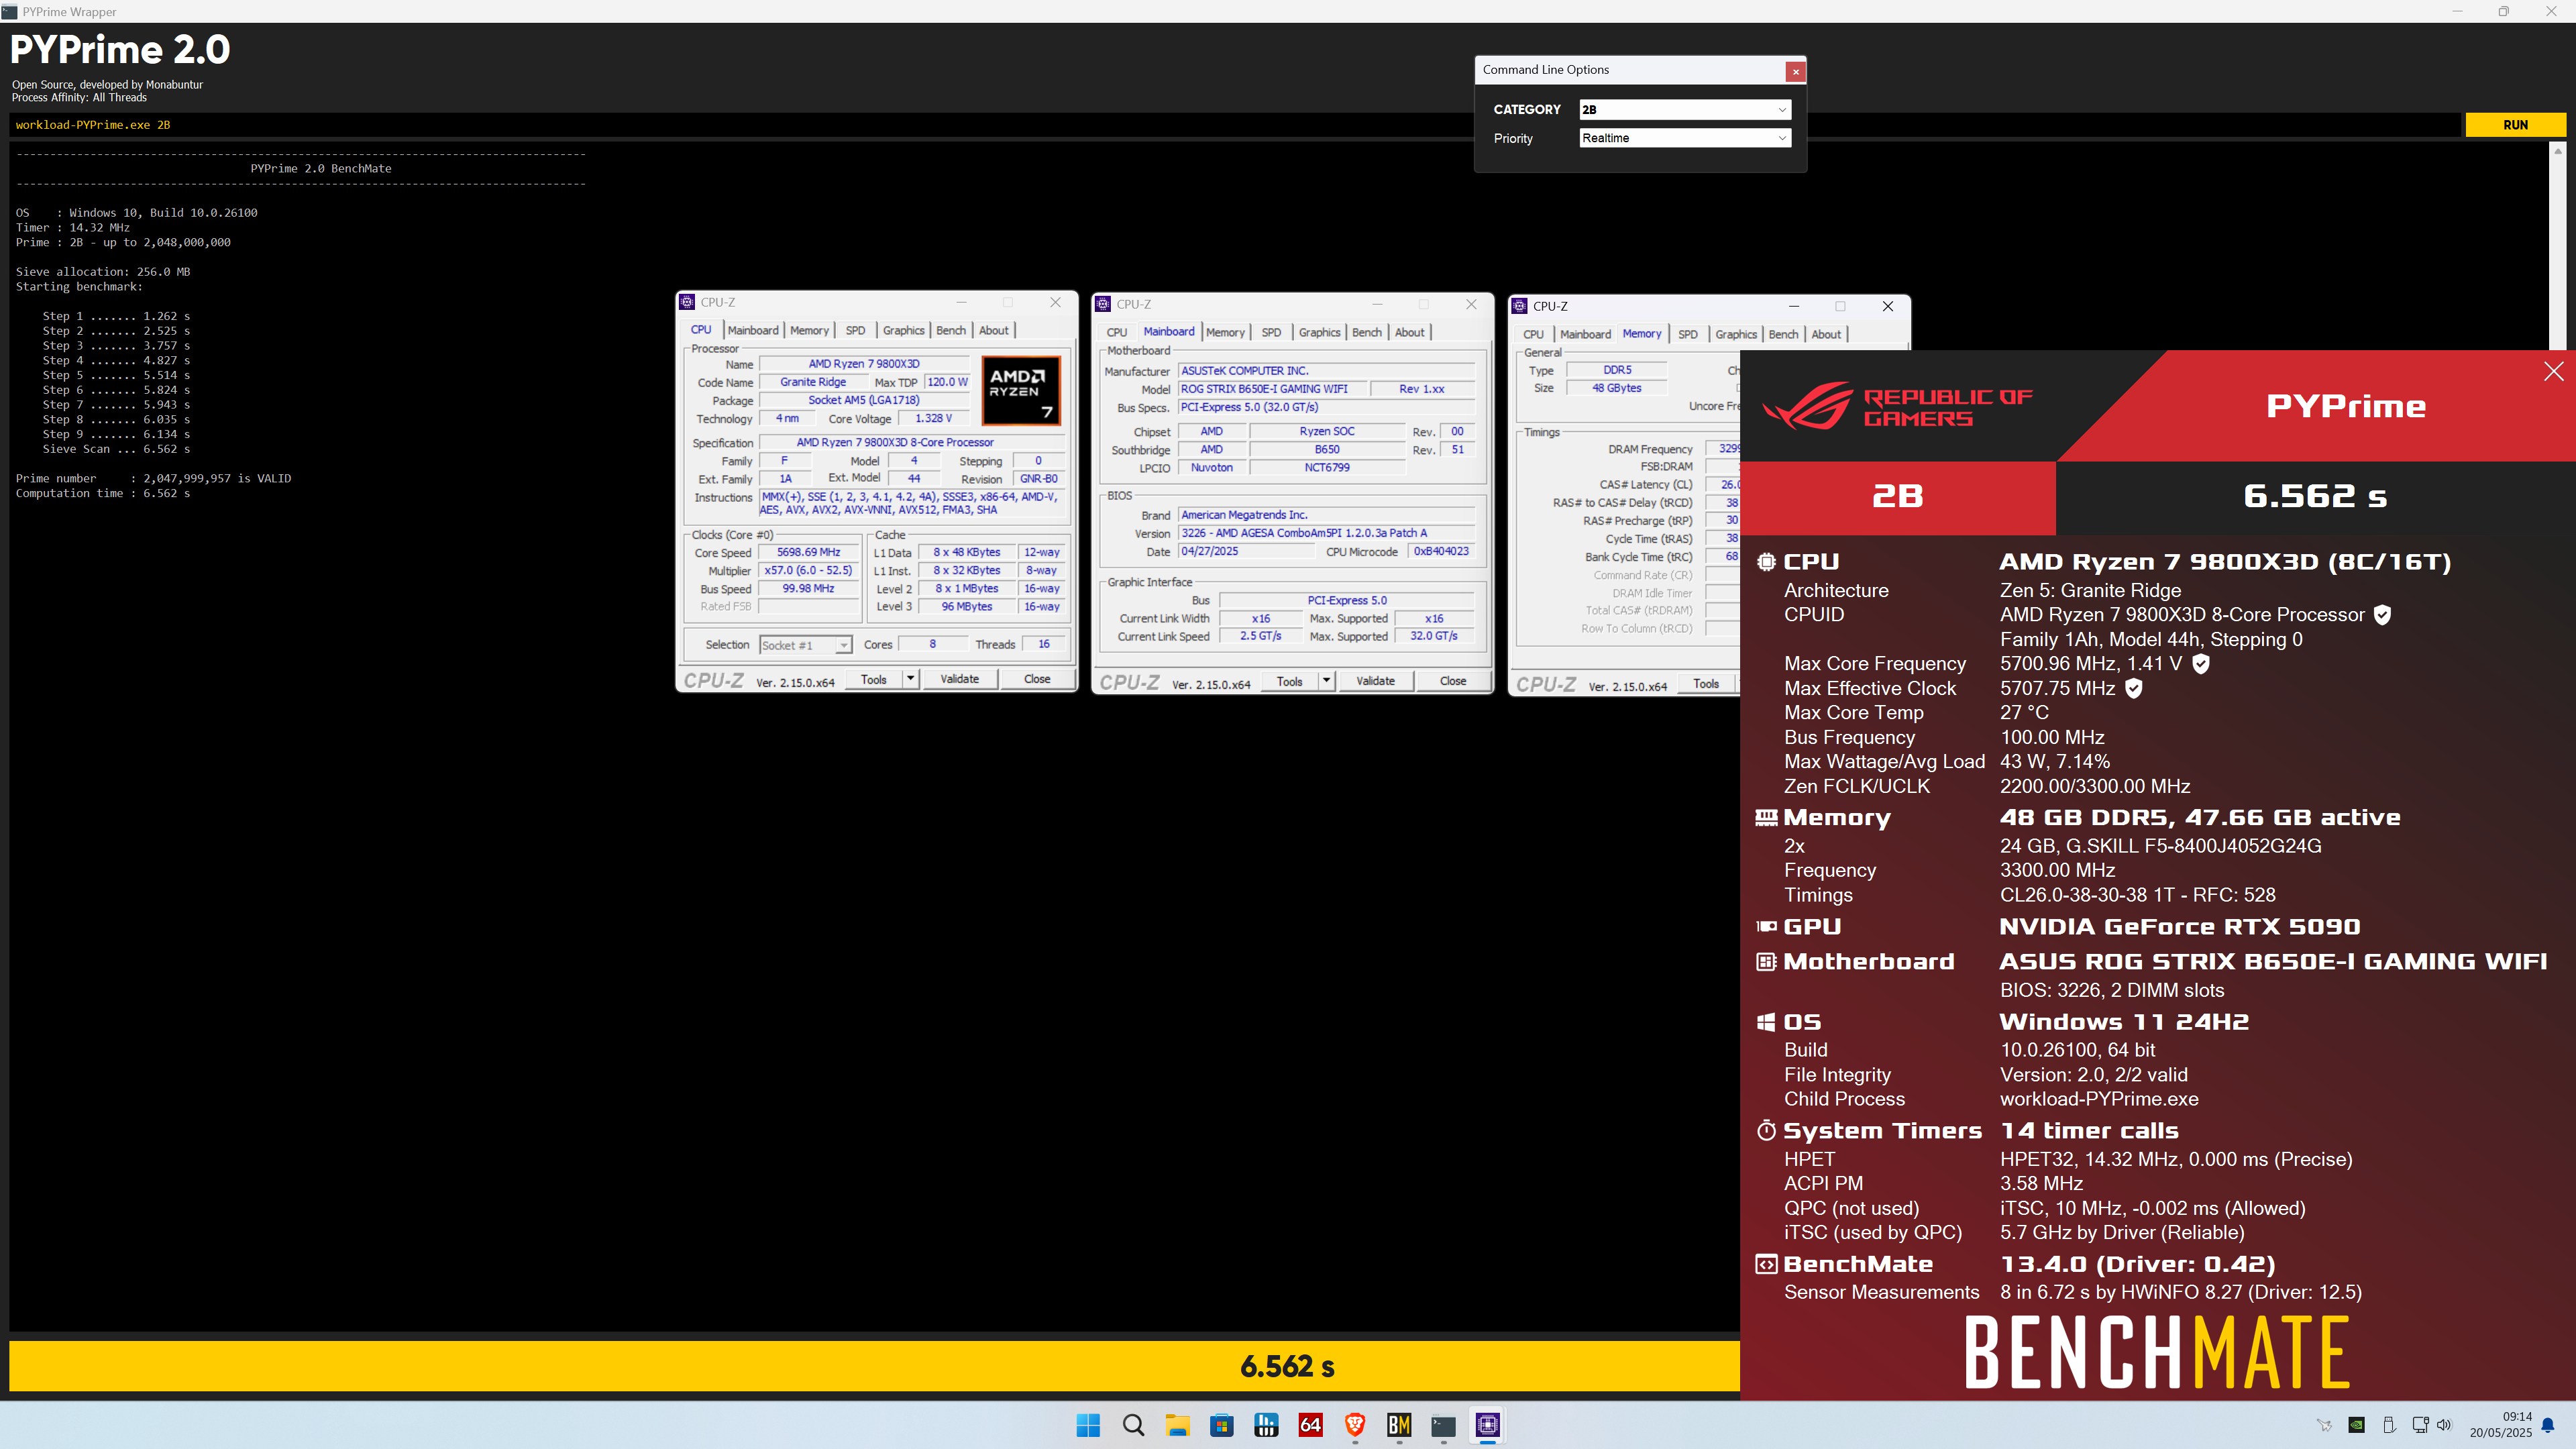Viewport: 2576px width, 1449px height.
Task: Click the shield beside Max Core Frequency
Action: point(2200,663)
